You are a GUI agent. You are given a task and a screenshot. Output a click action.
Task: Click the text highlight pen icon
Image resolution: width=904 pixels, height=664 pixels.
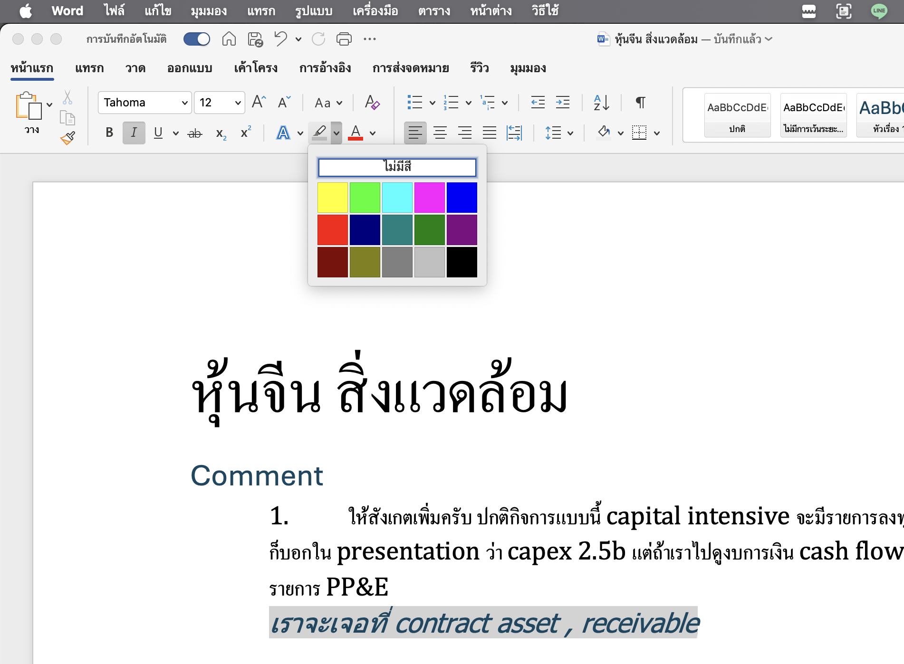click(x=319, y=133)
